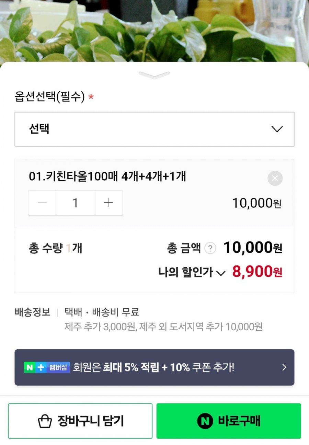Click the 배송정보 shipping info label
309x445 pixels.
(33, 312)
